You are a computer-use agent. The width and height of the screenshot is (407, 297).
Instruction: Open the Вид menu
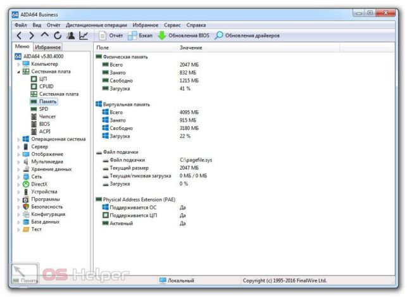point(37,25)
